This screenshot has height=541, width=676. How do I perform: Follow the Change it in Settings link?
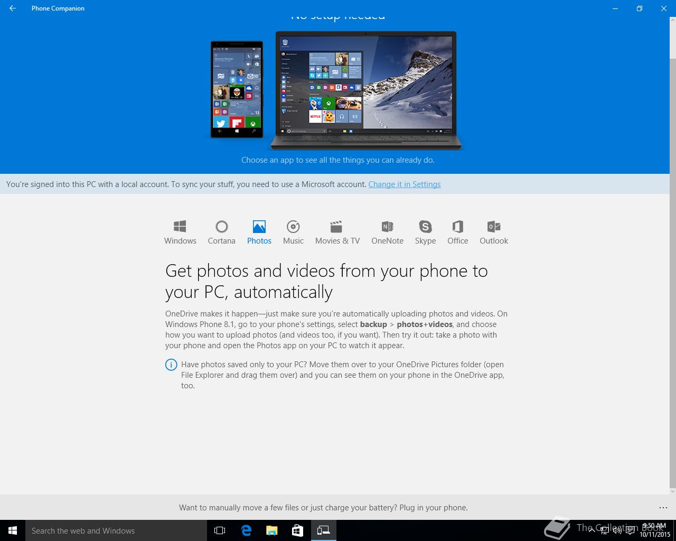[405, 184]
